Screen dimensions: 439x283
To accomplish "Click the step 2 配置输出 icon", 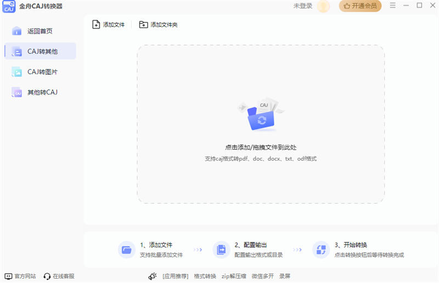I will [x=221, y=250].
